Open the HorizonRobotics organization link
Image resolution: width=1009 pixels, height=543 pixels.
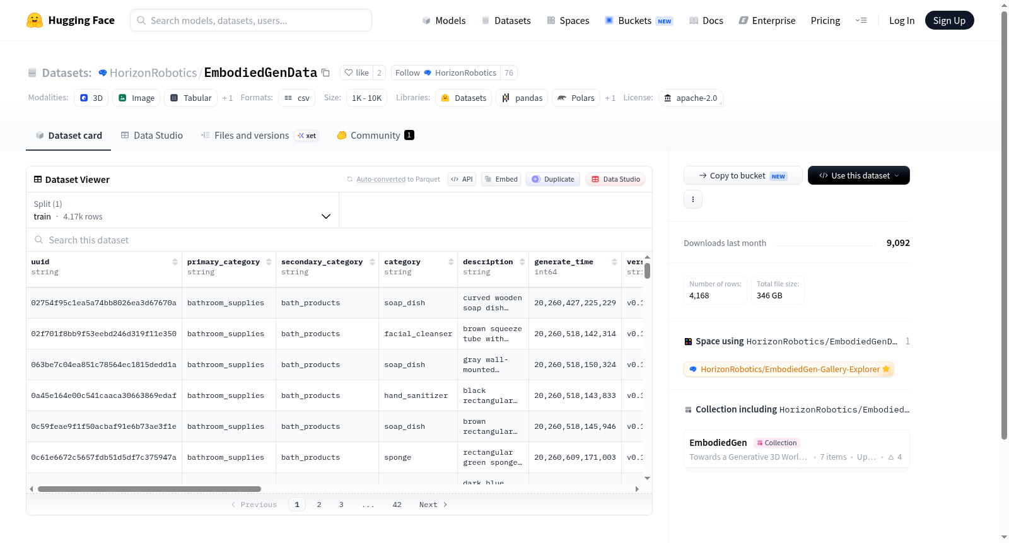(x=153, y=73)
